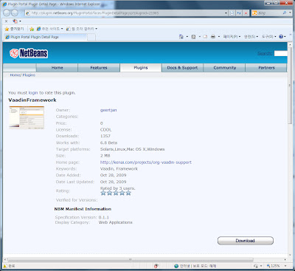Screen dimensions: 295x271
Task: Click the fifth rating star
Action: tap(128, 193)
